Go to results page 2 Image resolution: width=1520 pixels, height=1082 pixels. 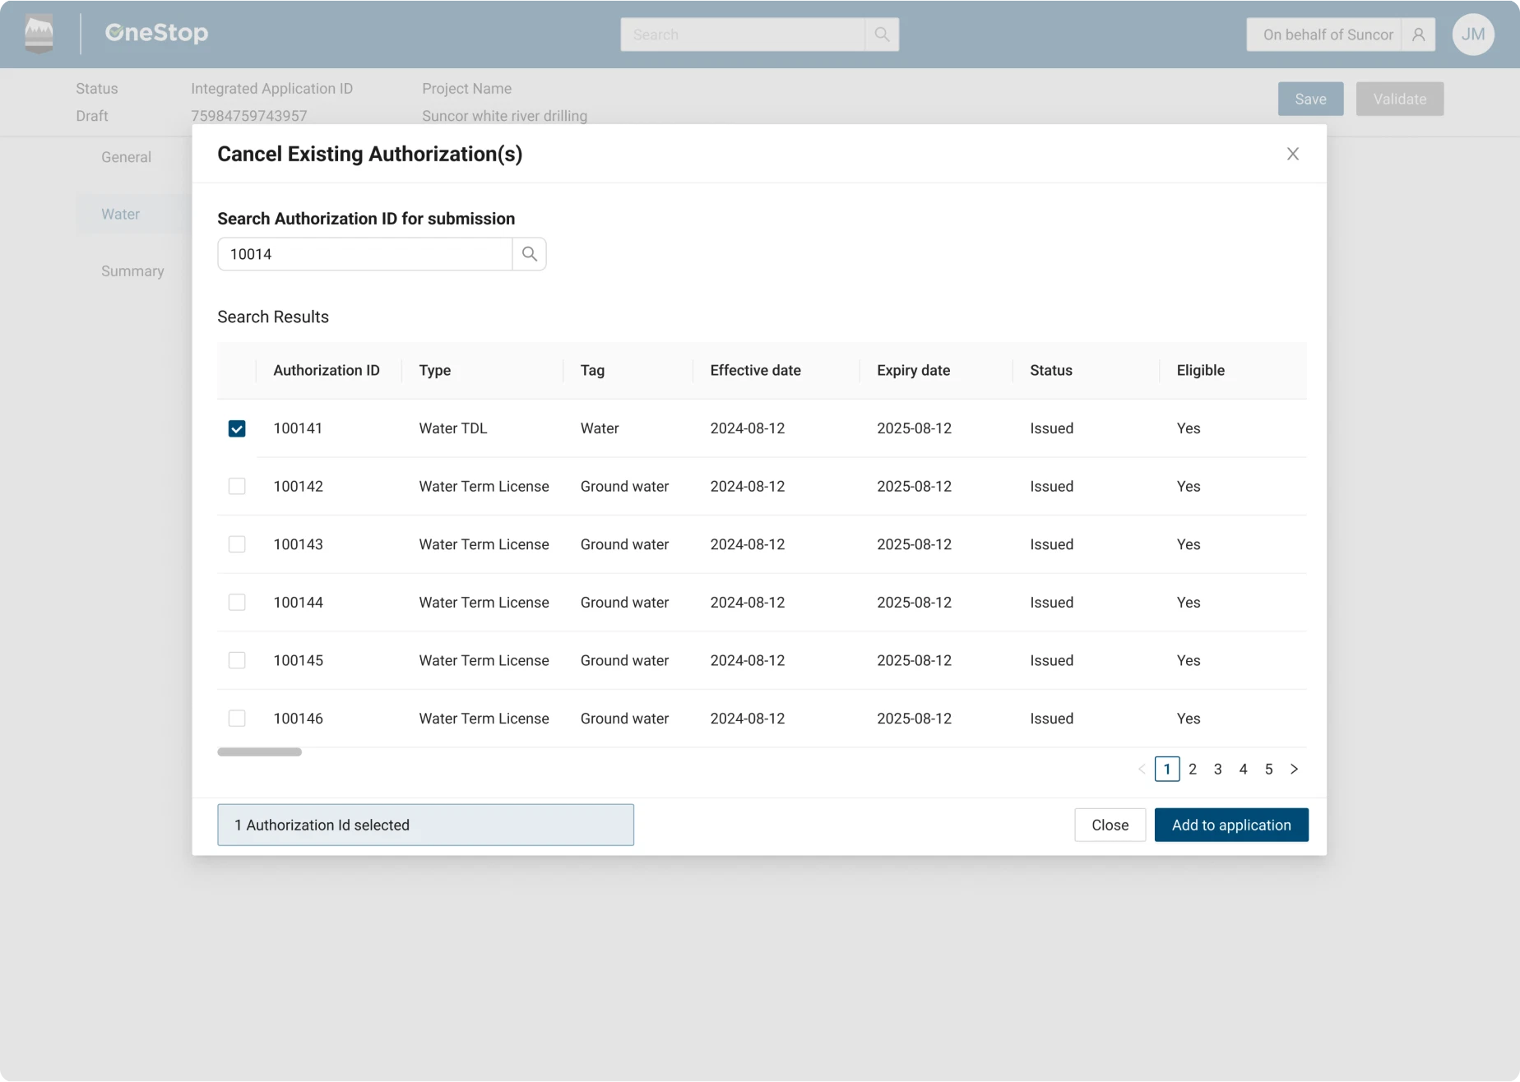click(1193, 769)
